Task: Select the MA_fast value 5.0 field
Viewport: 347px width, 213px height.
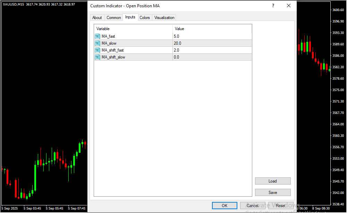Action: tap(212, 36)
